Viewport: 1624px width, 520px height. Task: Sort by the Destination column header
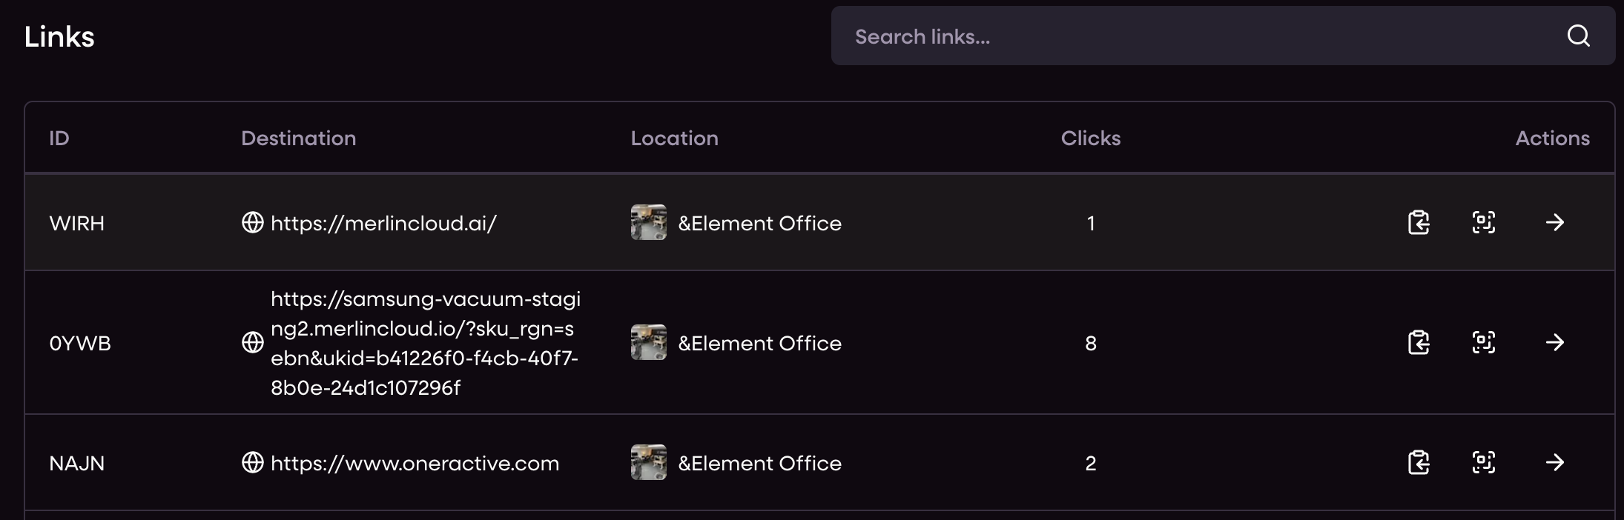pyautogui.click(x=299, y=138)
